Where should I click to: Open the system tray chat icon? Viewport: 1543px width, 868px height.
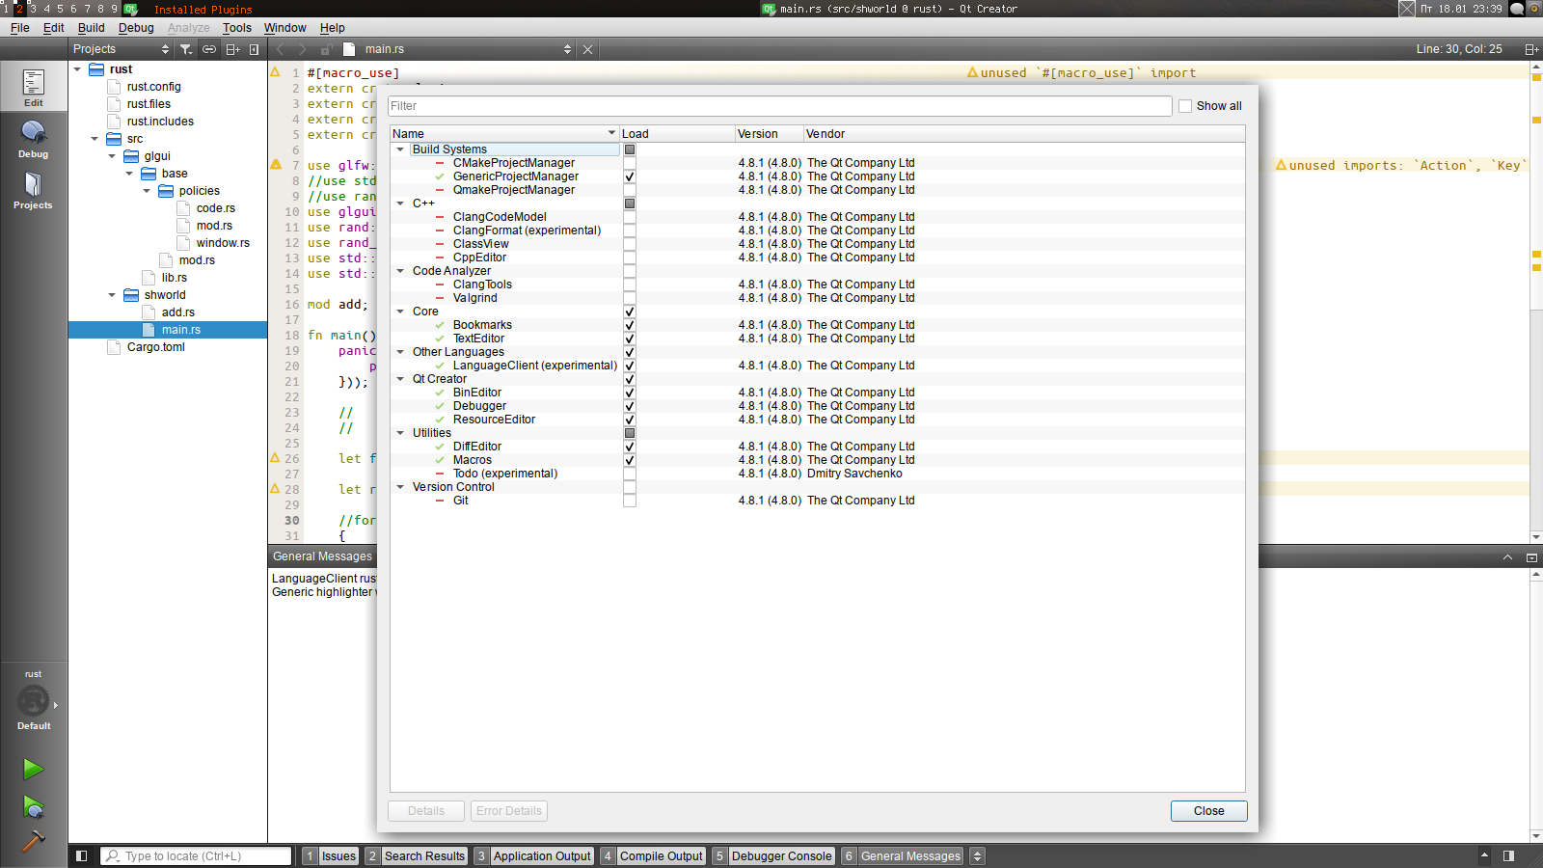coord(1517,9)
